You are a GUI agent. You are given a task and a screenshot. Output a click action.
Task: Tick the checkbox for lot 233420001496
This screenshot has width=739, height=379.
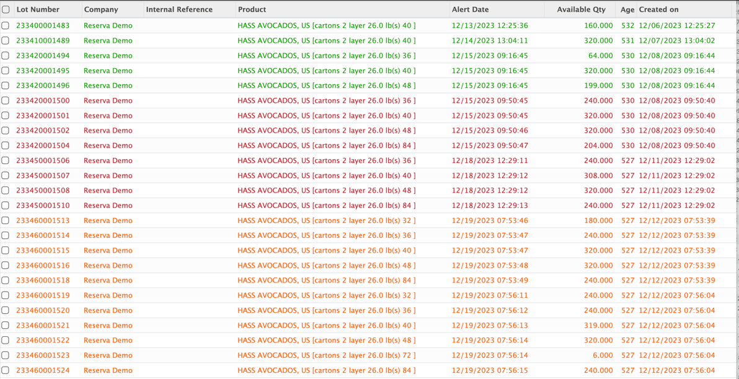coord(5,85)
